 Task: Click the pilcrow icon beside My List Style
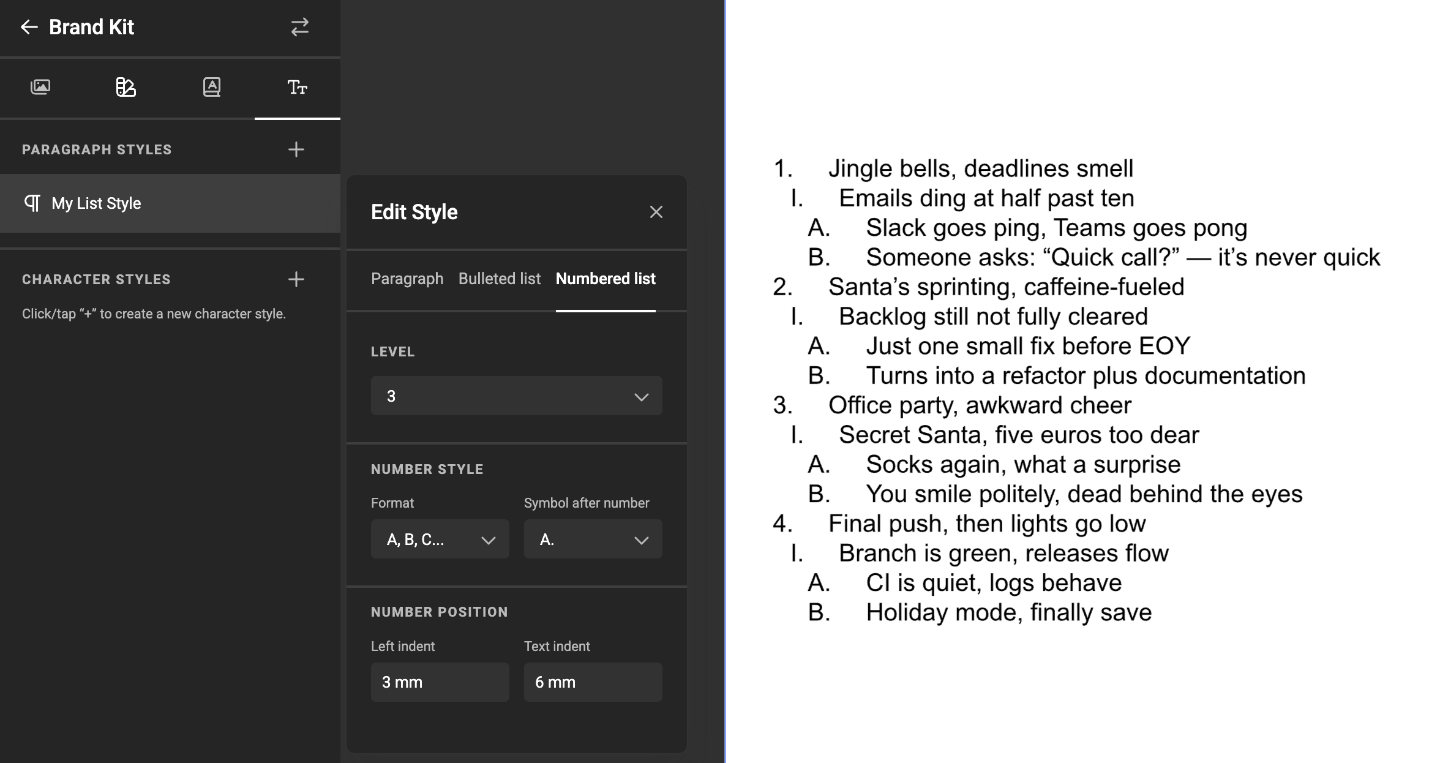[x=32, y=203]
